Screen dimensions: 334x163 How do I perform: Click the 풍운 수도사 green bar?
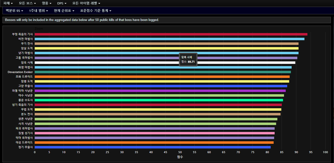pyautogui.click(x=159, y=100)
